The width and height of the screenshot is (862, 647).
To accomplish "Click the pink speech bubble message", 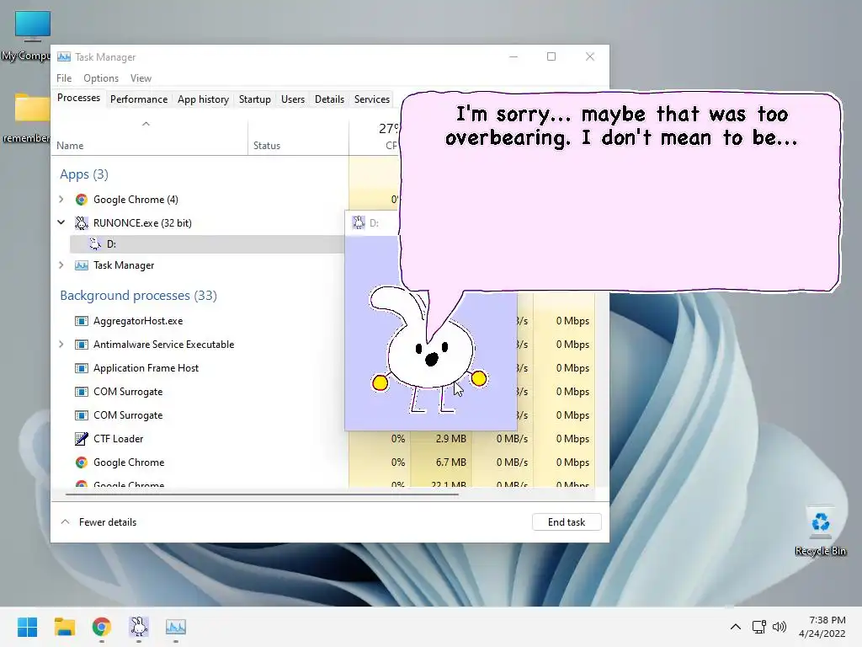I will coord(620,193).
